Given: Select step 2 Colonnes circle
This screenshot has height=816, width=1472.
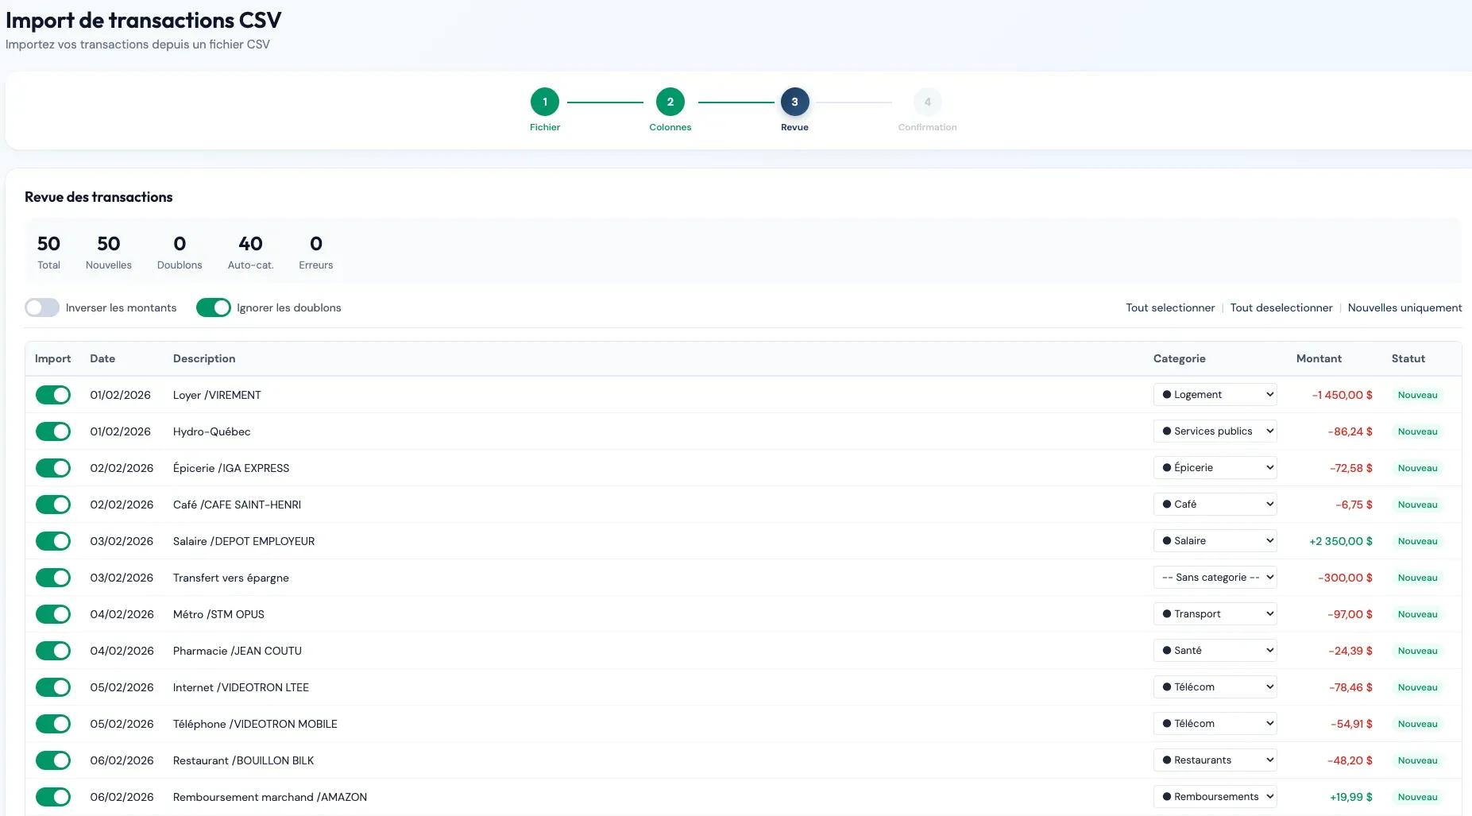Looking at the screenshot, I should pos(670,102).
